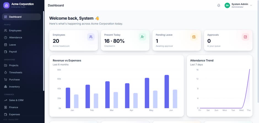259x123 pixels.
Task: Open Sales & CRM
Action: pos(21,100)
